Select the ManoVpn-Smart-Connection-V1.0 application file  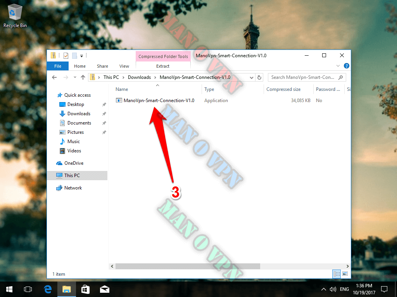159,101
